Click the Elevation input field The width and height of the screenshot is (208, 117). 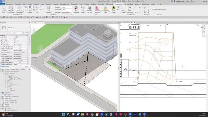click(x=67, y=7)
